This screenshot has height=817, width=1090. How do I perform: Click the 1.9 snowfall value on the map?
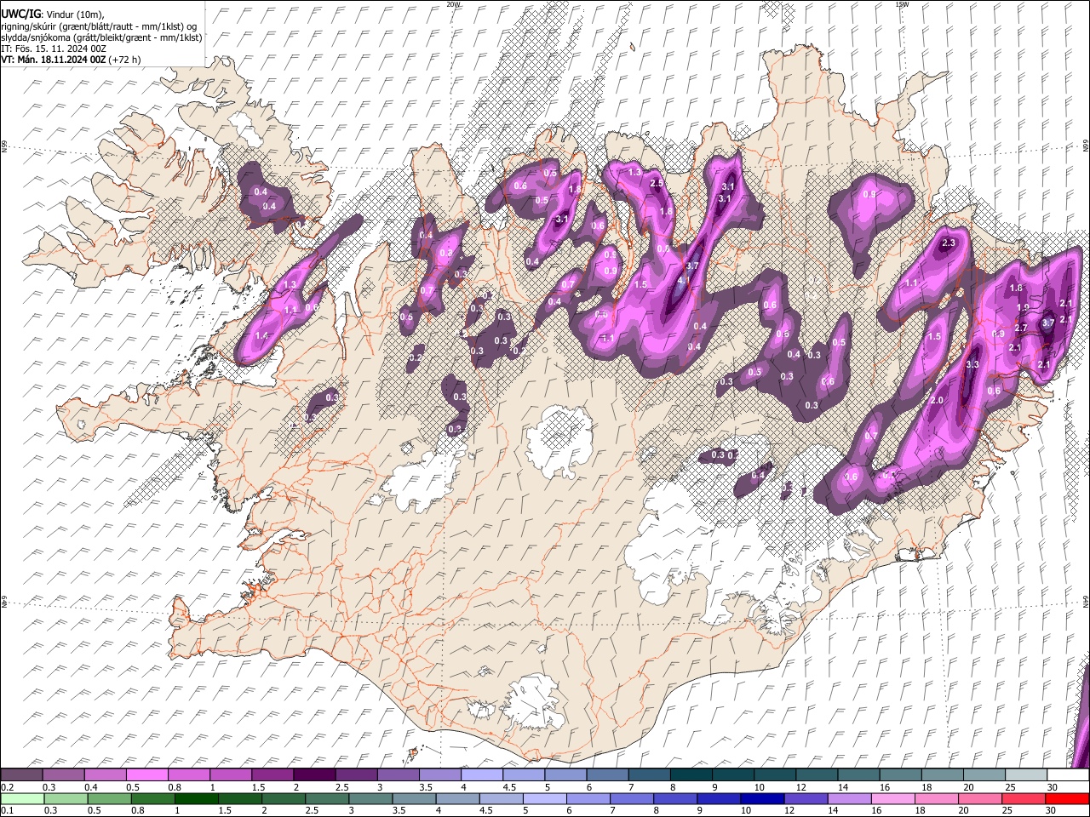pos(1023,307)
